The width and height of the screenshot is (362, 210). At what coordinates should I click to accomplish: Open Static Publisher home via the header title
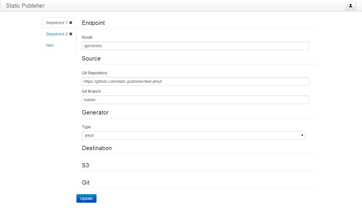pyautogui.click(x=25, y=6)
